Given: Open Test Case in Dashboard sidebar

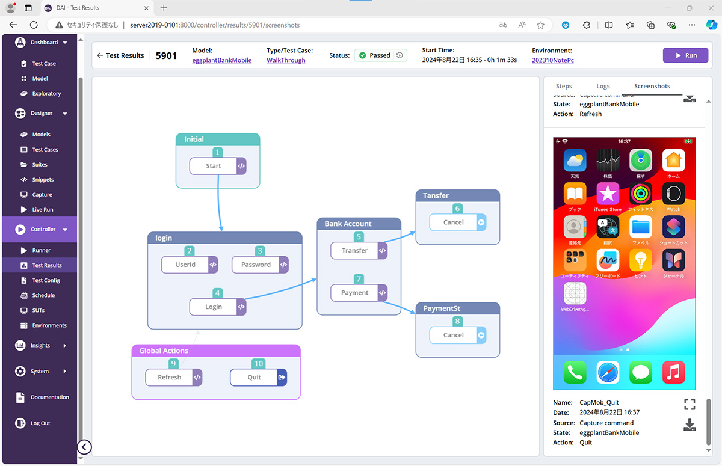Looking at the screenshot, I should [x=43, y=63].
